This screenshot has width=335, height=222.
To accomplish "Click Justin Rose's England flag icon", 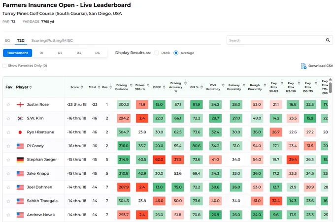I will 20,104.
